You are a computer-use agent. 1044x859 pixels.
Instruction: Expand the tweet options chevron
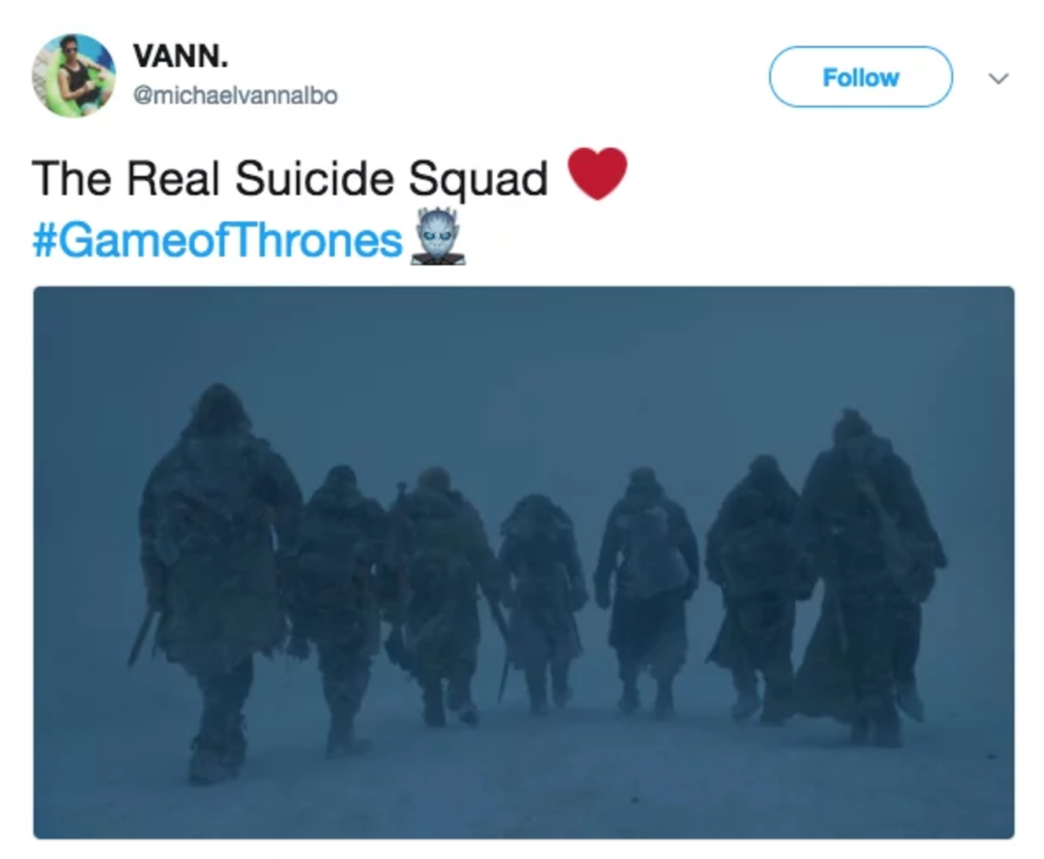(998, 78)
